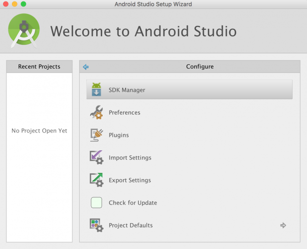Click the 'No Project Open Yet' text
The height and width of the screenshot is (249, 307).
(x=39, y=130)
